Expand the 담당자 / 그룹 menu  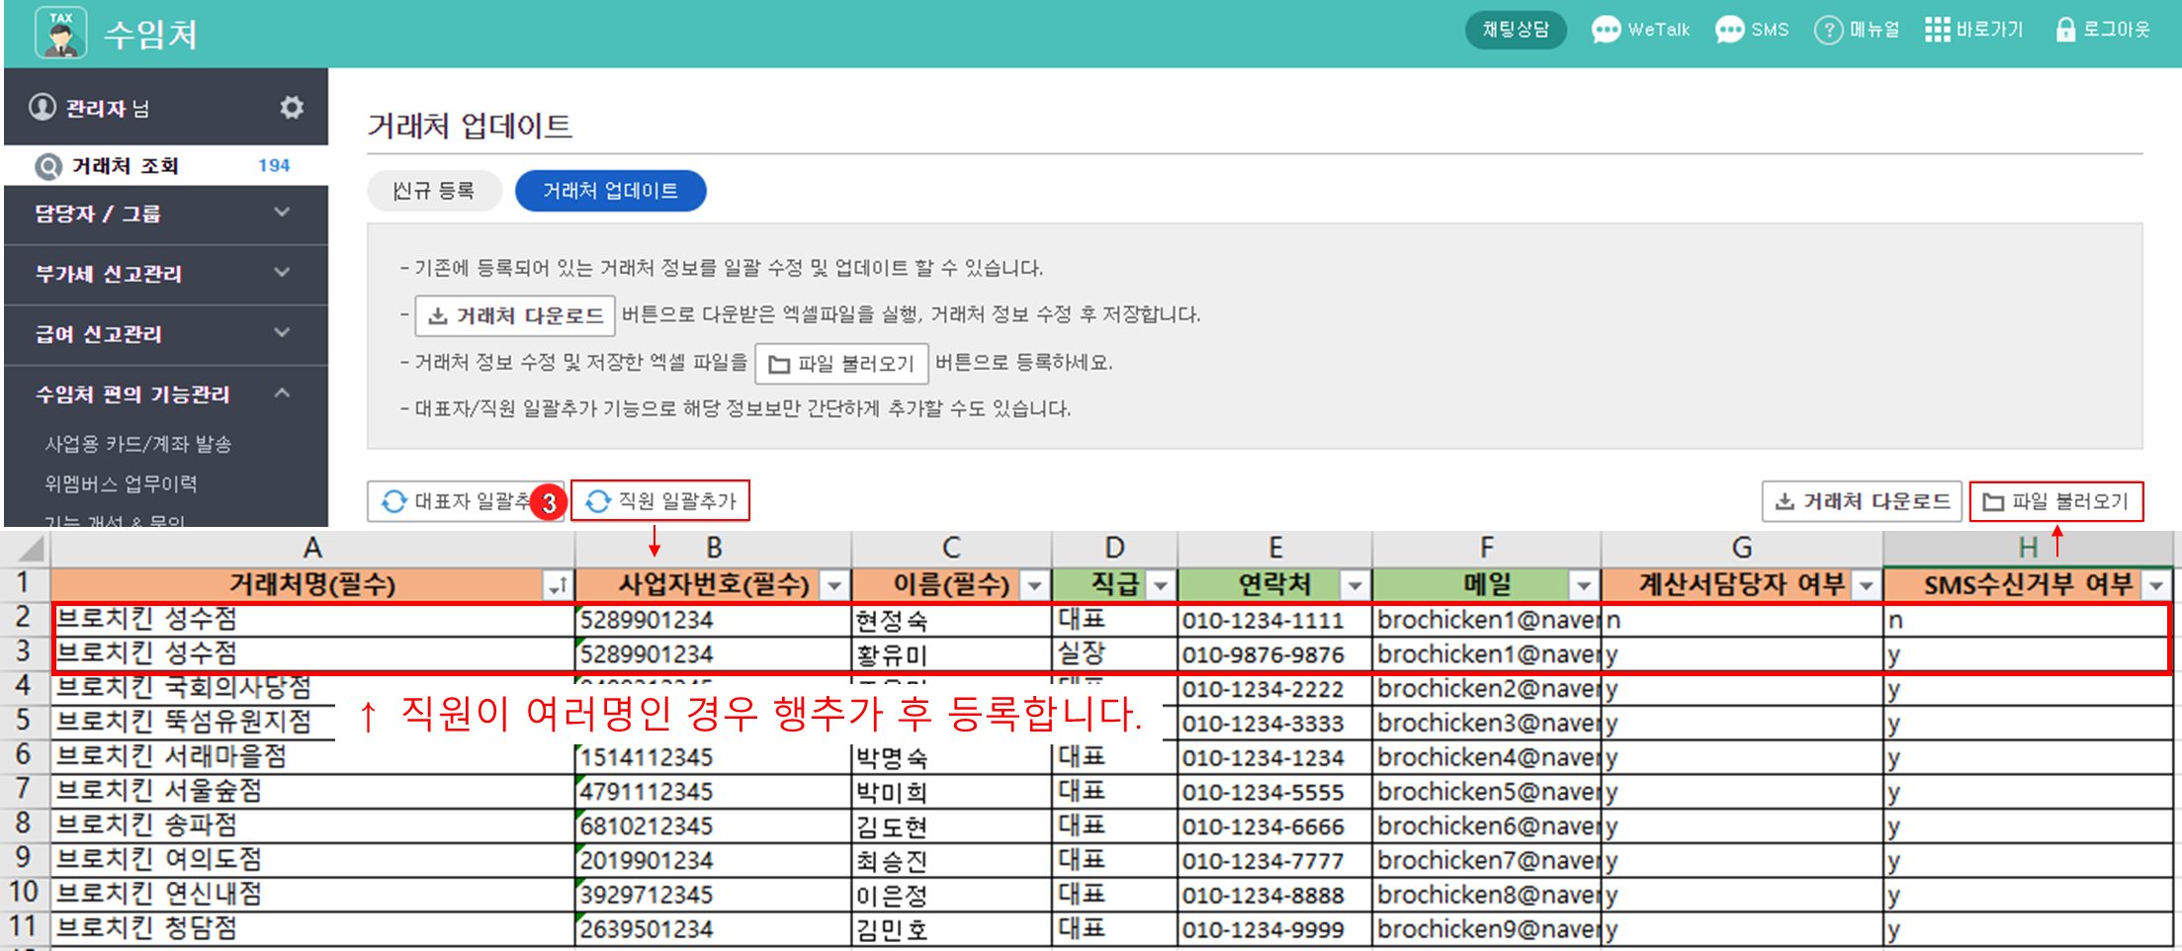(x=282, y=213)
